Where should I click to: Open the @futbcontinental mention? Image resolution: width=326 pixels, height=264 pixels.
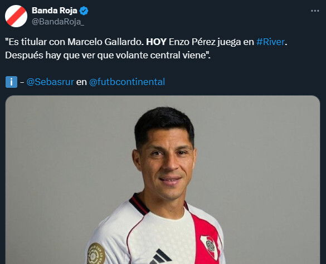[x=127, y=82]
